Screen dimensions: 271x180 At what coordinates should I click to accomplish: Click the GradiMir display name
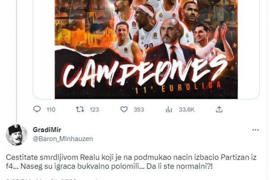47,130
